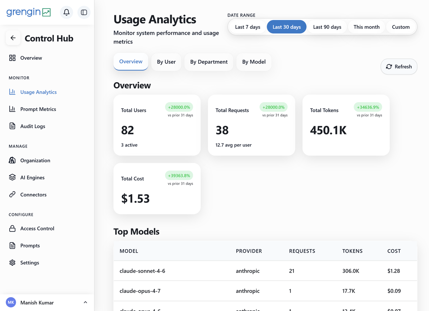
Task: Click the REQUESTS column header
Action: pyautogui.click(x=302, y=251)
